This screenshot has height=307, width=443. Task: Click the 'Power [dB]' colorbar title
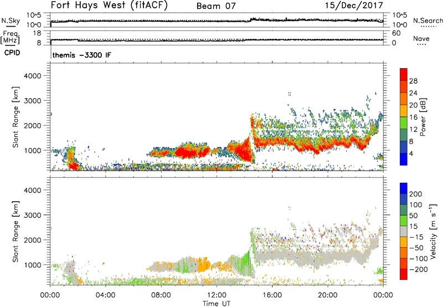click(x=423, y=117)
